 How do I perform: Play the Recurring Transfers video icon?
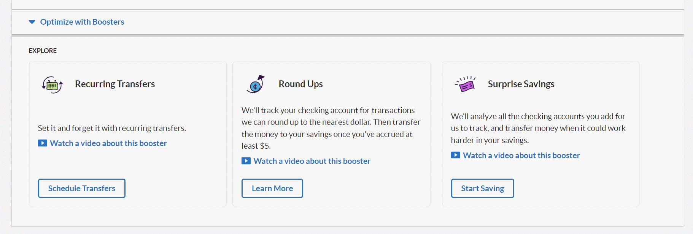pos(43,143)
